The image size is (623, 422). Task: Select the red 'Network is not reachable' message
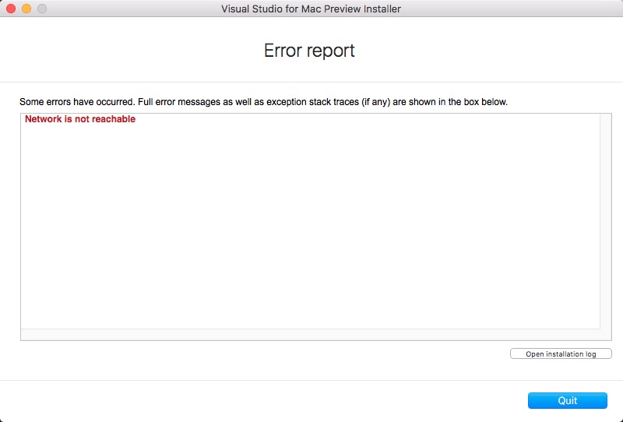point(80,119)
